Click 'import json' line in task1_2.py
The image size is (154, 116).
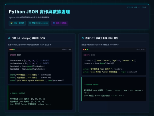(x=89, y=55)
